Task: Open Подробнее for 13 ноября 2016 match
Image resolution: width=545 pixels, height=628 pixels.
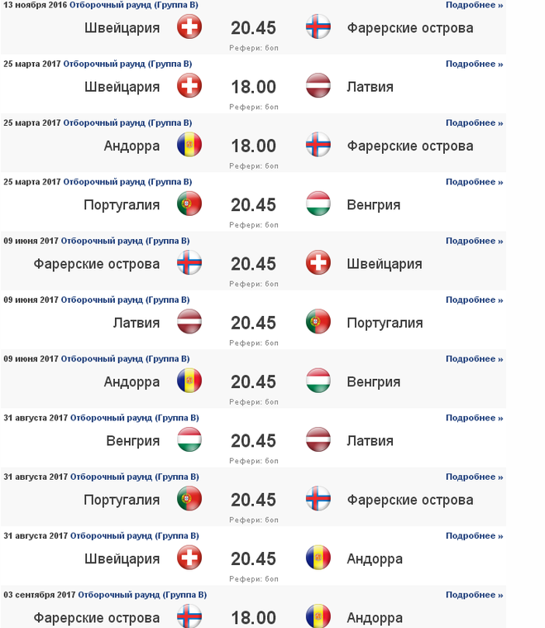Action: pos(474,5)
